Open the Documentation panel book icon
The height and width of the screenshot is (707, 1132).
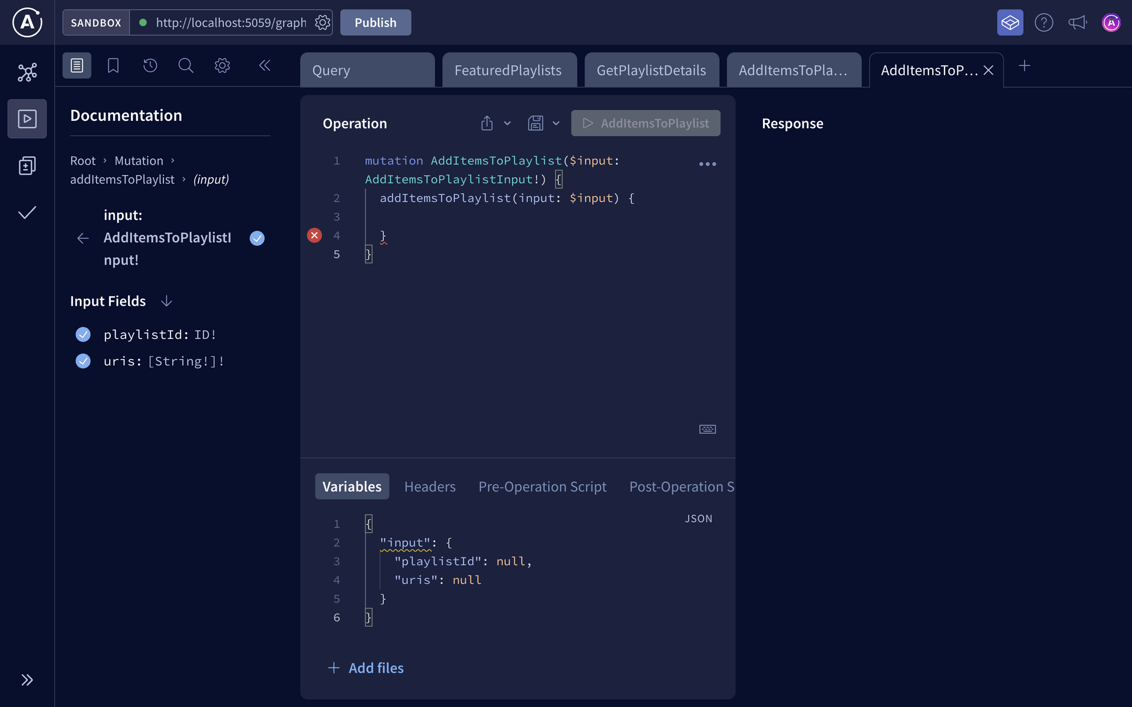click(x=77, y=65)
